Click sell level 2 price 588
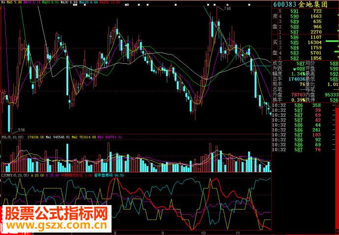 pyautogui.click(x=294, y=27)
